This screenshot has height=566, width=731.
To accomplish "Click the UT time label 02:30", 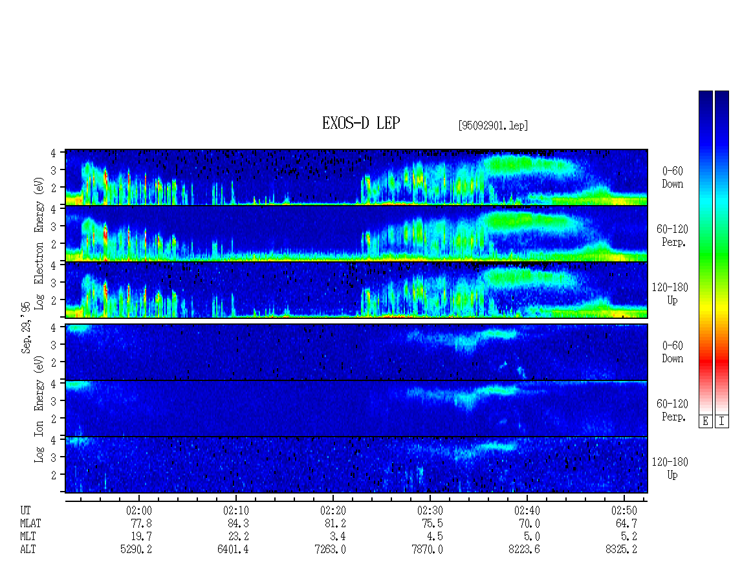I will pyautogui.click(x=430, y=510).
